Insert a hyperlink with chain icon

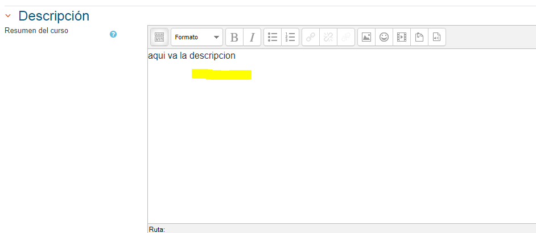click(311, 37)
